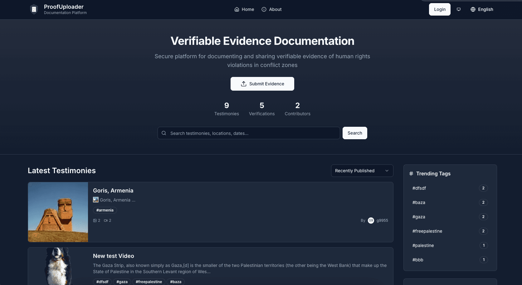Click the photo count icon on Goris card
Screen dimensions: 522x285
[x=95, y=220]
